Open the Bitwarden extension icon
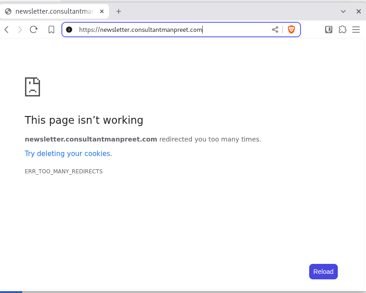Image resolution: width=366 pixels, height=293 pixels. [329, 30]
